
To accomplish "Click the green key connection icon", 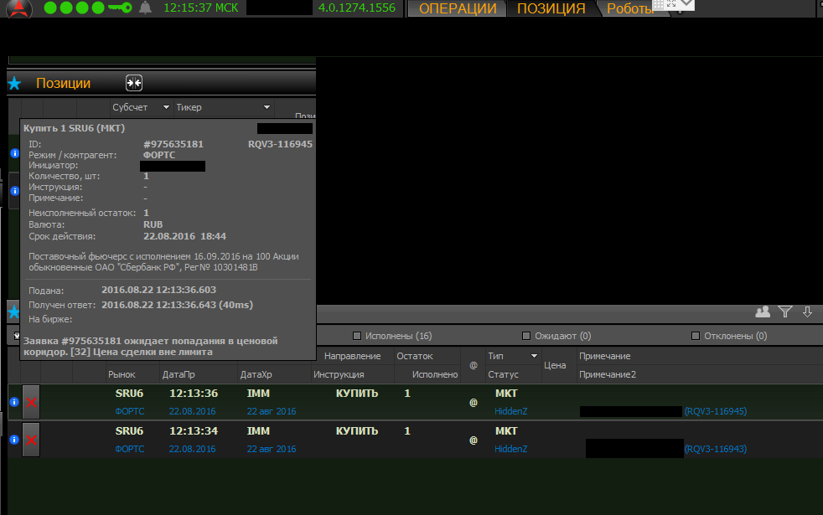I will click(x=121, y=8).
